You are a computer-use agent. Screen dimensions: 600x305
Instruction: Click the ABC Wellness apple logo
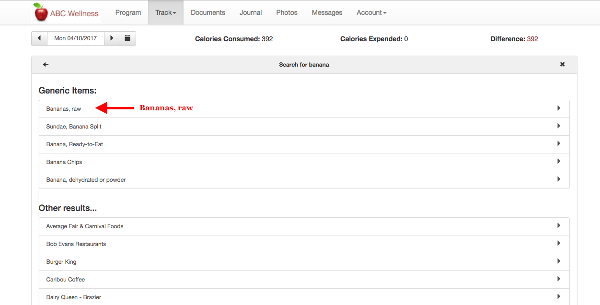(x=41, y=12)
